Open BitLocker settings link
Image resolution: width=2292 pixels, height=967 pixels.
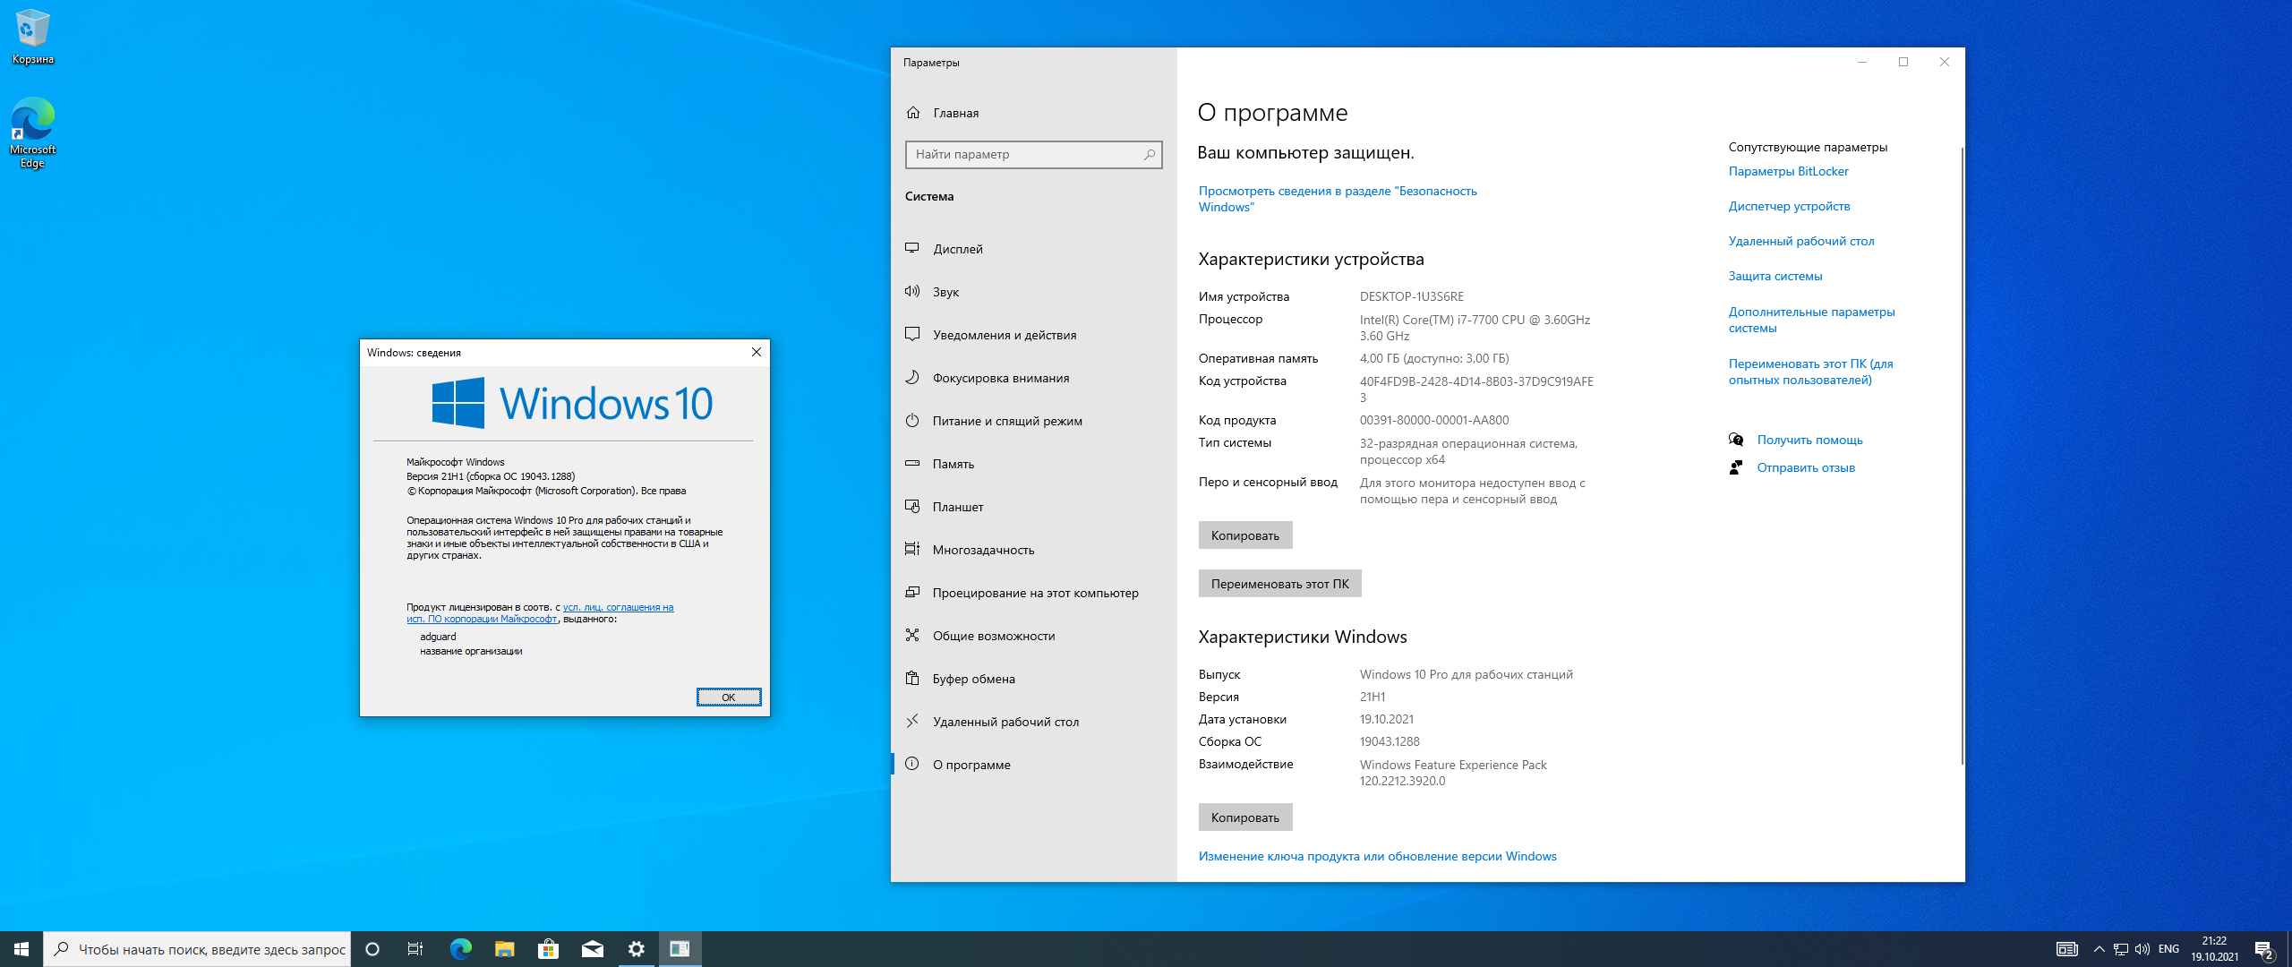[1788, 171]
